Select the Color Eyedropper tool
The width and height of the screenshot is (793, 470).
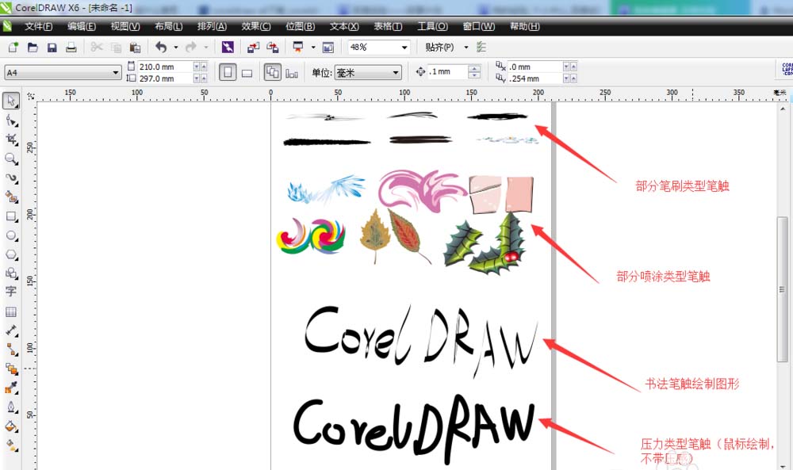tap(11, 388)
